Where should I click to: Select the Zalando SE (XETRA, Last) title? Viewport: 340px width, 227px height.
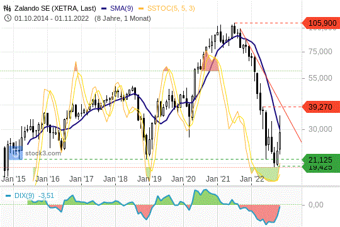55,8
